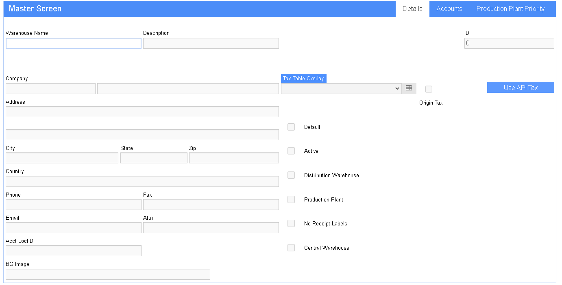
Task: Open the tax table lookup grid icon
Action: (409, 88)
